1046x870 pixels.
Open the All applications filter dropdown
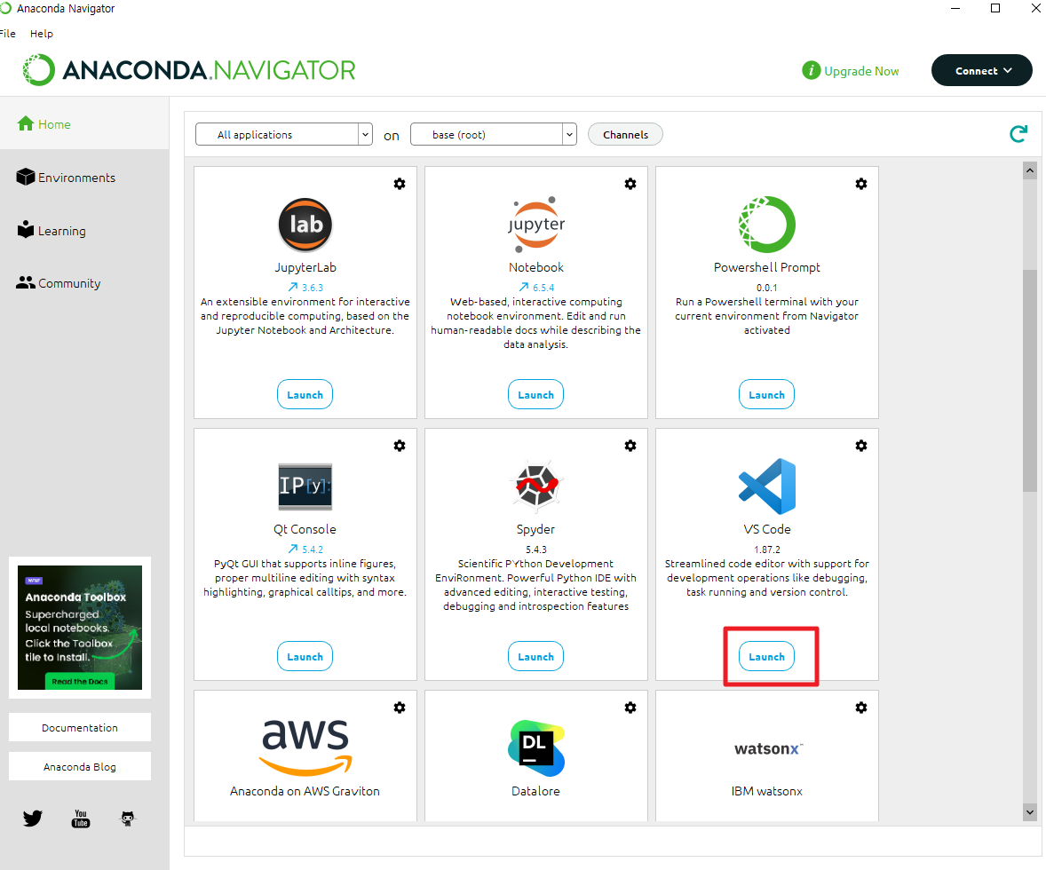click(x=284, y=134)
